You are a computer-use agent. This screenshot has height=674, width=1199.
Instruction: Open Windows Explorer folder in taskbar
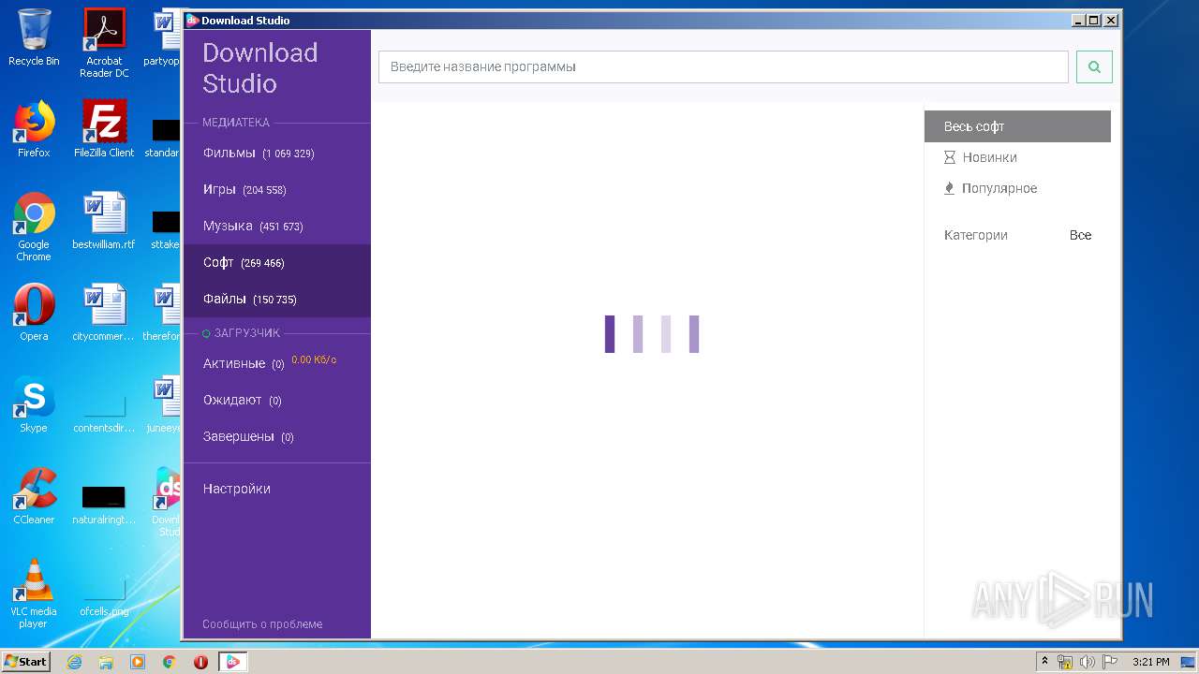pos(106,662)
